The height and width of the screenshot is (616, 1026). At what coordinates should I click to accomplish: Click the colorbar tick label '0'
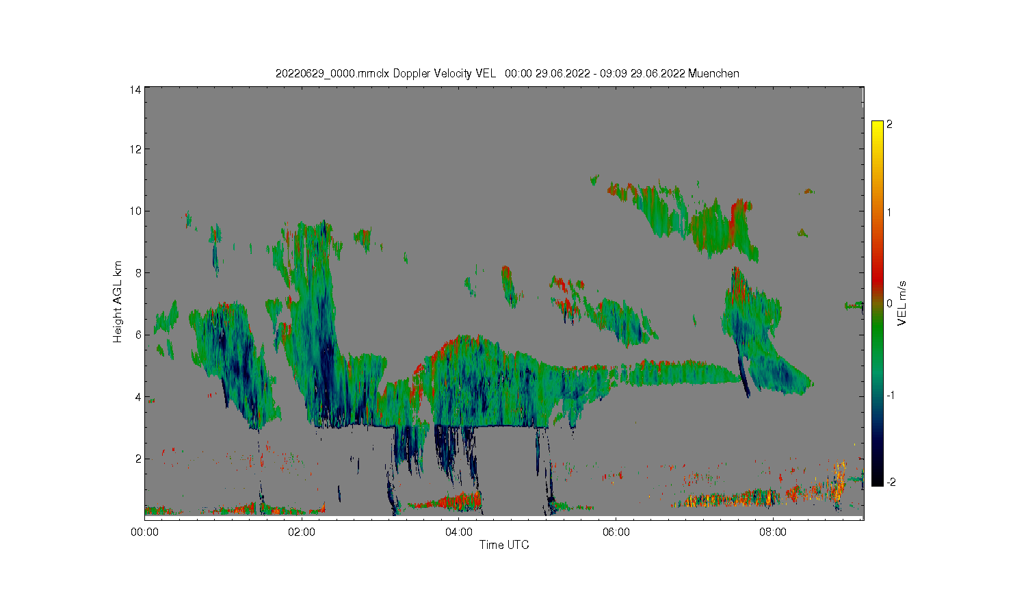click(x=889, y=303)
